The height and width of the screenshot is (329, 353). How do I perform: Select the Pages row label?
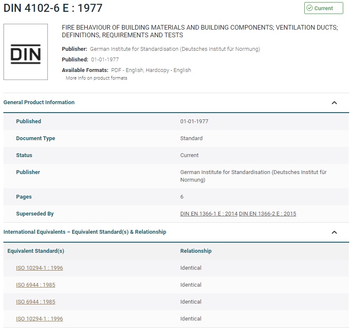(24, 197)
